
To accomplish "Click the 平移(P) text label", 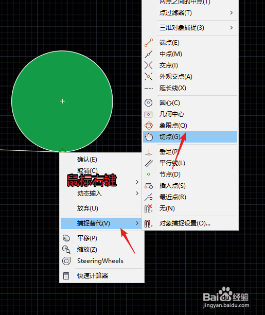I will click(87, 238).
